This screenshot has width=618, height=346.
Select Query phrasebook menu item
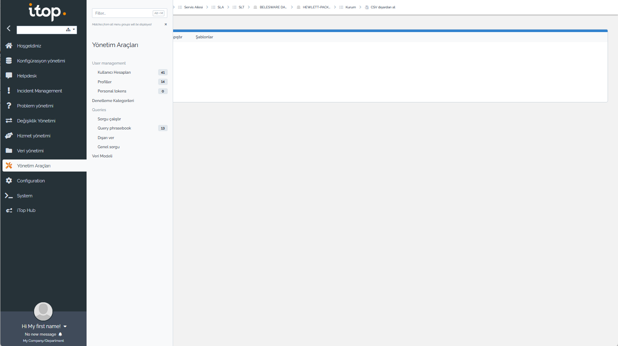[114, 128]
